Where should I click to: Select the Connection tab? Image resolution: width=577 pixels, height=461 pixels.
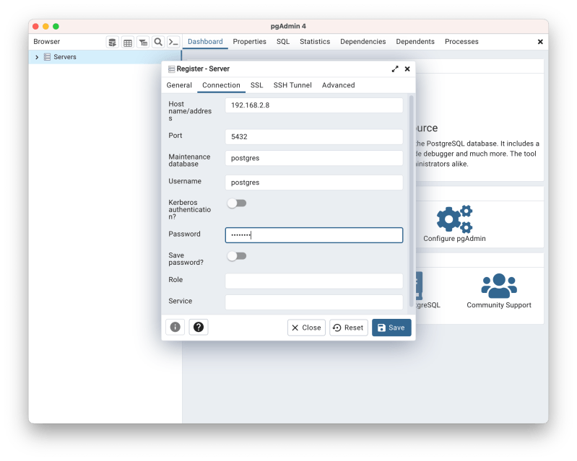(x=221, y=85)
